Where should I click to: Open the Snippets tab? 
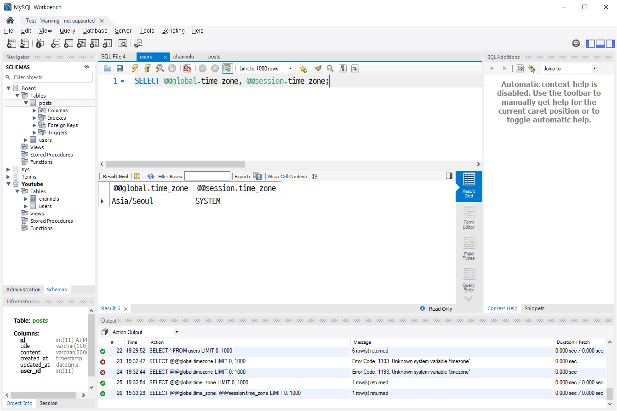tap(535, 308)
